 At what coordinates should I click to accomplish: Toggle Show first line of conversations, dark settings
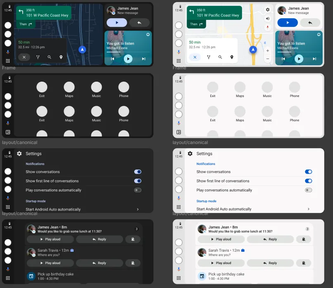pos(138,181)
